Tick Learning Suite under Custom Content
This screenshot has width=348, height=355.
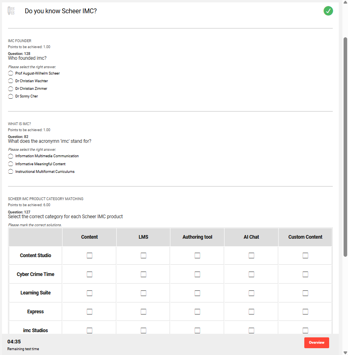(305, 293)
